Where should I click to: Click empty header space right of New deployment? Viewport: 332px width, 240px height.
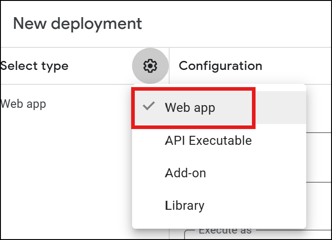(235, 23)
